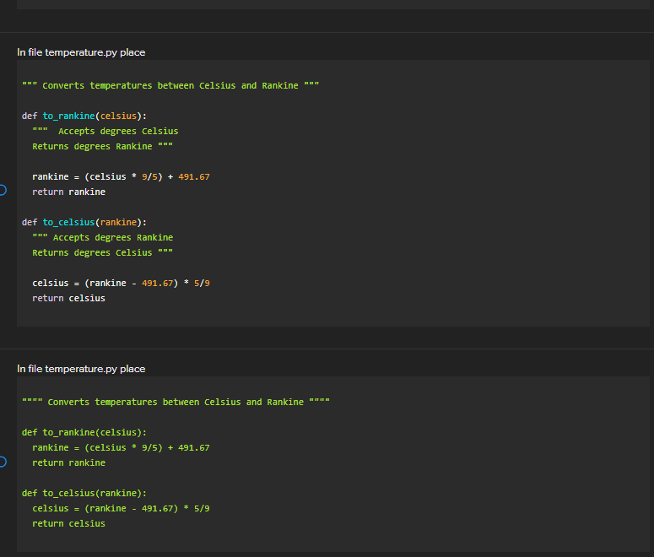Click the docstring line 'Returns degrees Celsius'
This screenshot has height=557, width=654.
(x=103, y=253)
